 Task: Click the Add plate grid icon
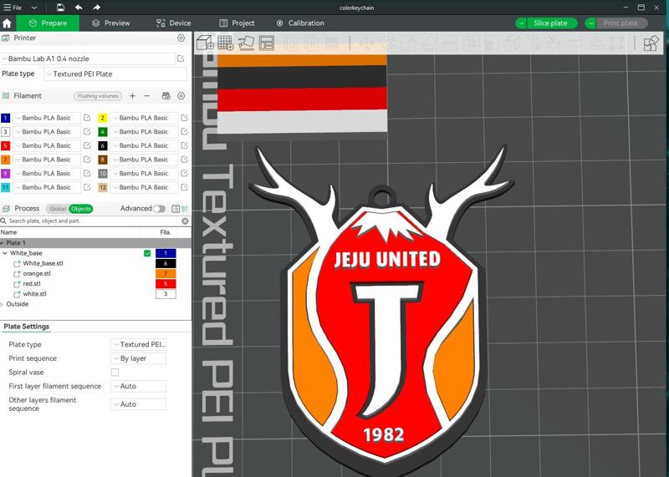225,43
